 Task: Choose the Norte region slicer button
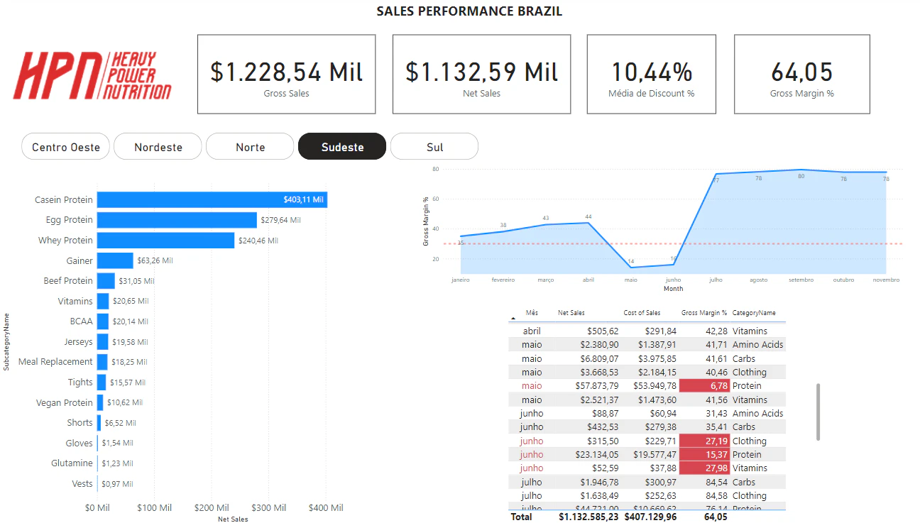point(250,147)
